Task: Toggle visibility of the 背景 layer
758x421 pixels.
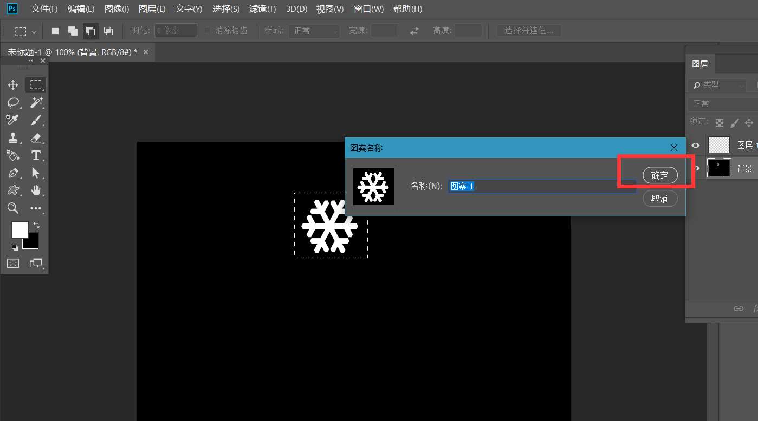Action: click(696, 168)
